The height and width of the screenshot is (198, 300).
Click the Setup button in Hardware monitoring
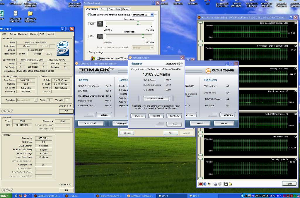(289, 184)
